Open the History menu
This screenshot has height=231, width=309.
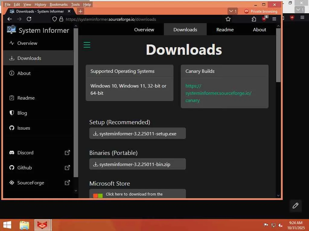tap(40, 4)
